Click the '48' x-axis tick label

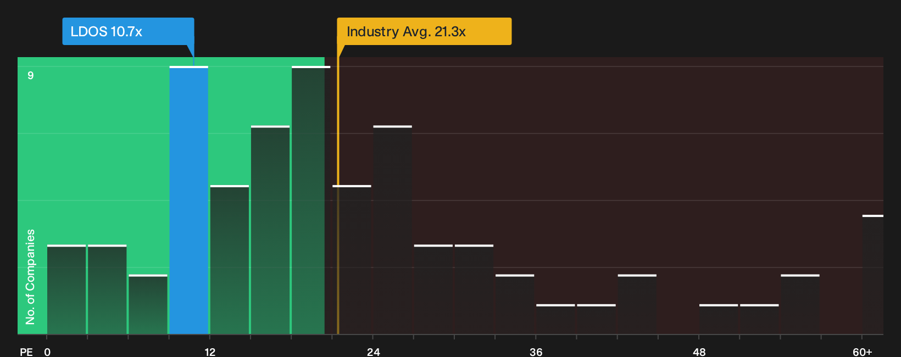(x=699, y=352)
